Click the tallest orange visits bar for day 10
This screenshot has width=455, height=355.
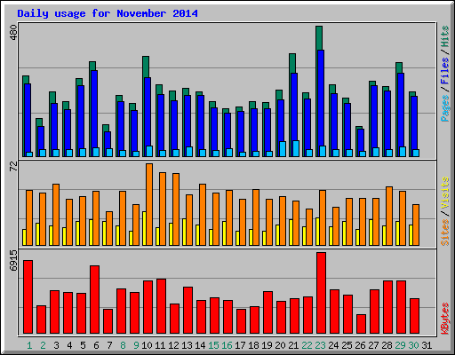149,204
